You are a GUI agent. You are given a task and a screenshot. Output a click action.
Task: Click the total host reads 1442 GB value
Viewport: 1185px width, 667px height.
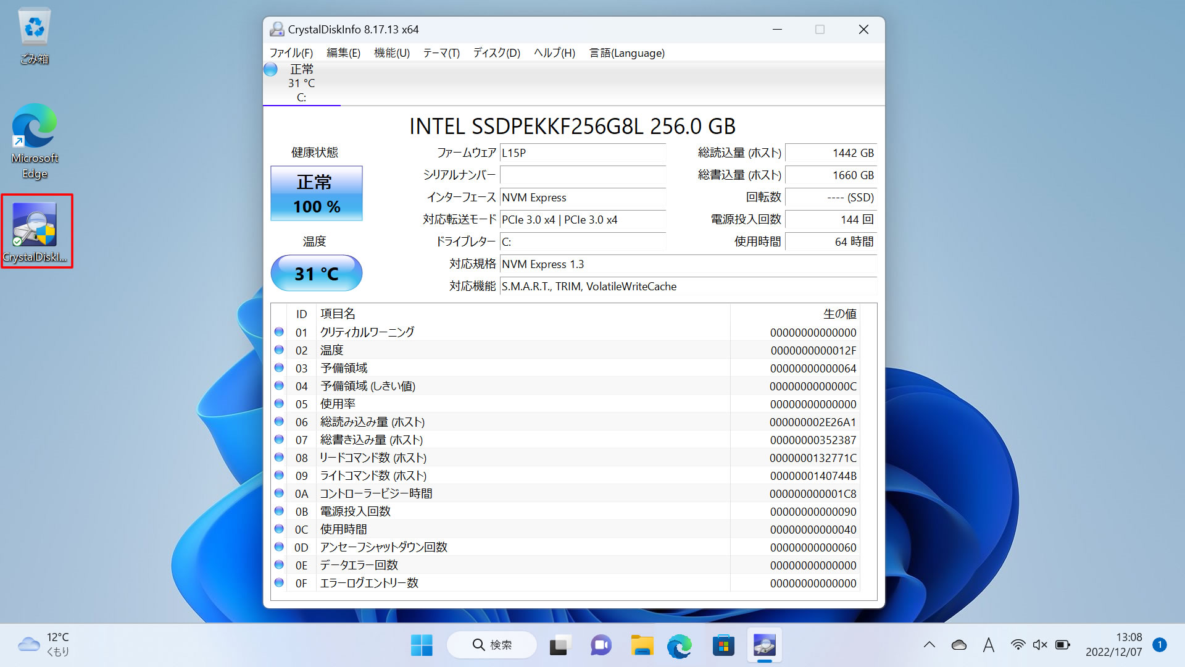click(x=831, y=153)
